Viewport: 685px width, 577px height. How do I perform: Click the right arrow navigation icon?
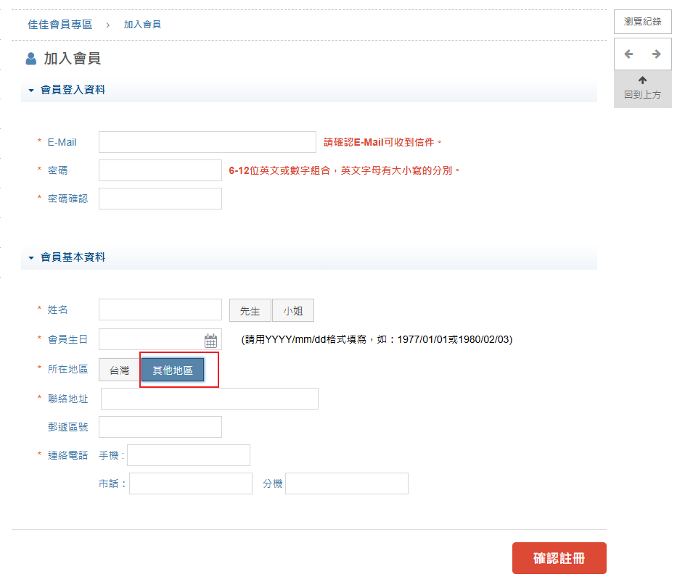pos(657,54)
